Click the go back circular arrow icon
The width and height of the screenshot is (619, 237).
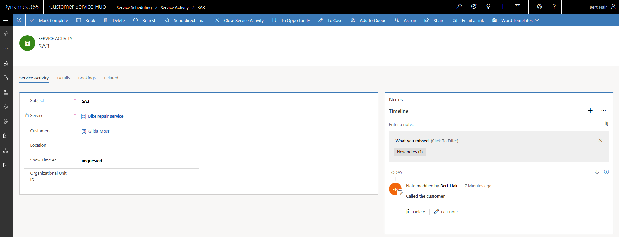[19, 20]
